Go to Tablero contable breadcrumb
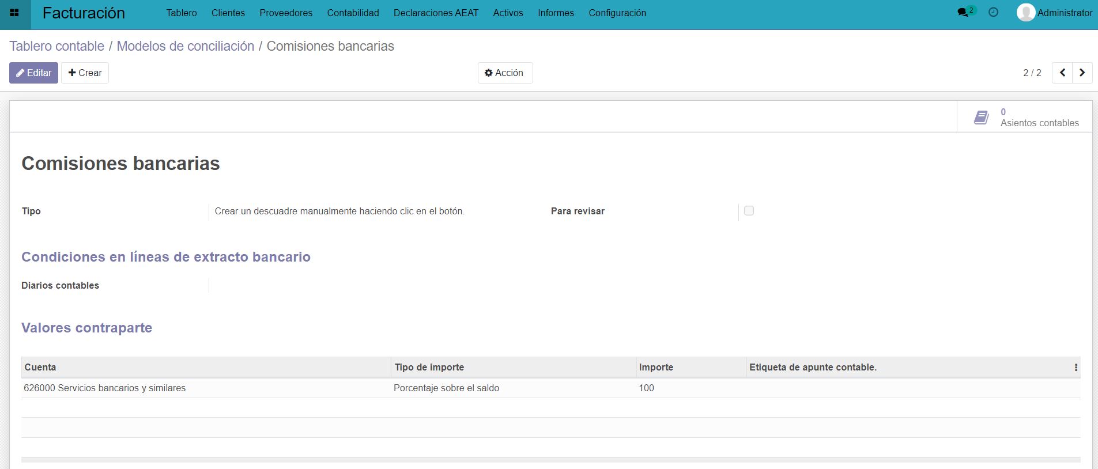This screenshot has width=1098, height=469. [56, 46]
